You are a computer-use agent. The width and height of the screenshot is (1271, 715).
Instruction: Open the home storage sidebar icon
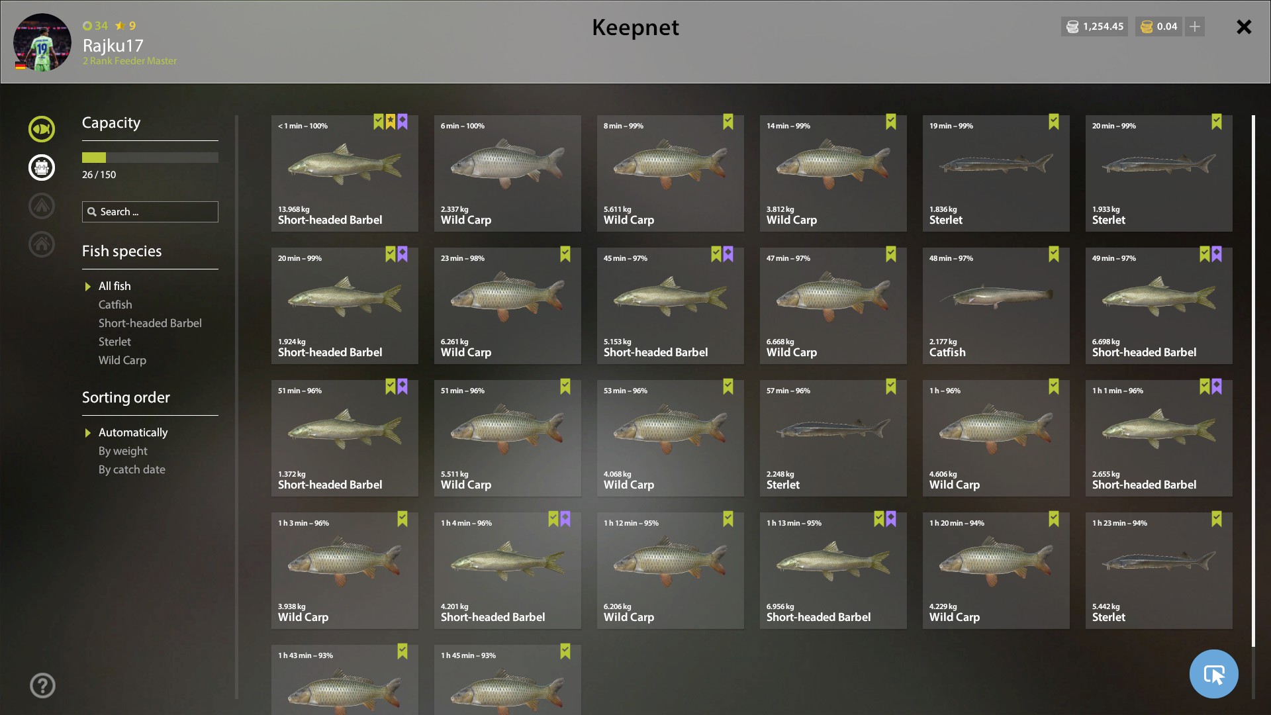(x=42, y=244)
